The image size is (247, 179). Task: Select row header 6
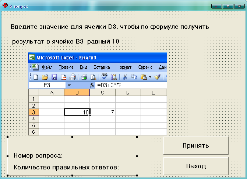pyautogui.click(x=33, y=132)
